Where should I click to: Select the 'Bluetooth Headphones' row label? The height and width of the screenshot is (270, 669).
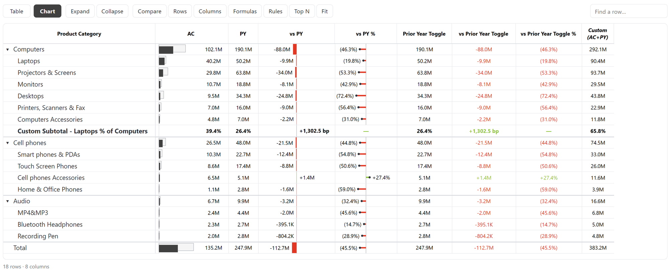click(50, 225)
